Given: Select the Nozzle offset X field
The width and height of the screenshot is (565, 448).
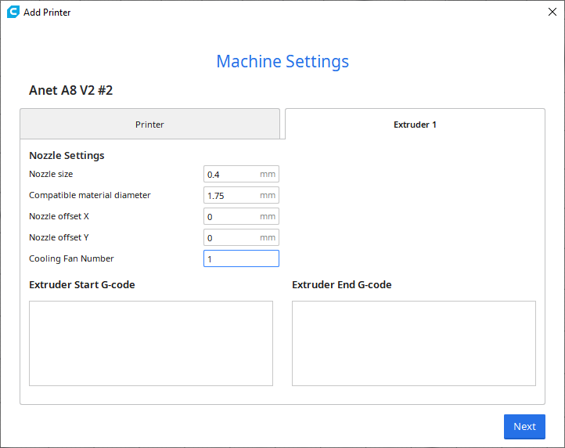Looking at the screenshot, I should click(x=241, y=216).
